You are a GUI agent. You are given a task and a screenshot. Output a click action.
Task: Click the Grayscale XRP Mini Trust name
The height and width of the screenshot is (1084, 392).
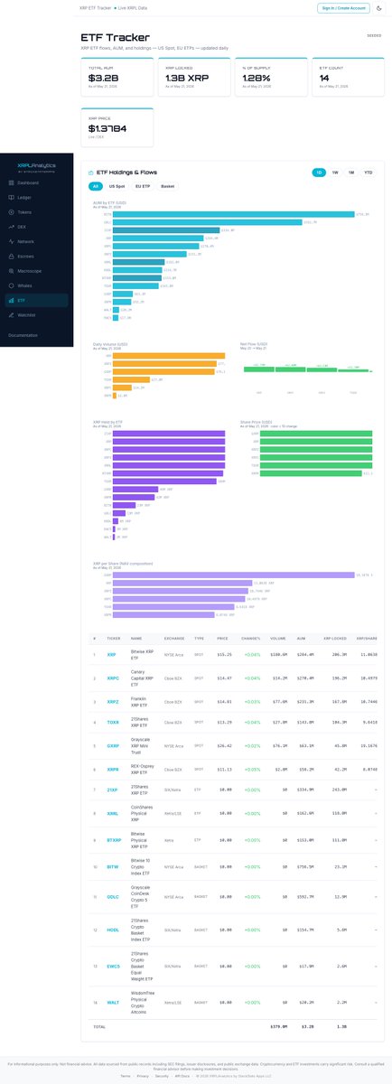click(x=143, y=747)
